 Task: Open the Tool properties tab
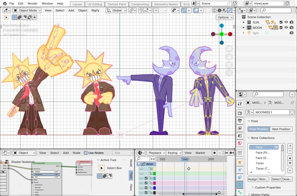tap(240, 103)
